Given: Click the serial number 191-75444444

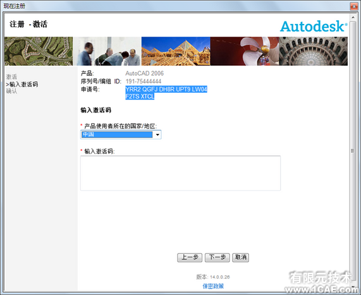Looking at the screenshot, I should click(144, 81).
